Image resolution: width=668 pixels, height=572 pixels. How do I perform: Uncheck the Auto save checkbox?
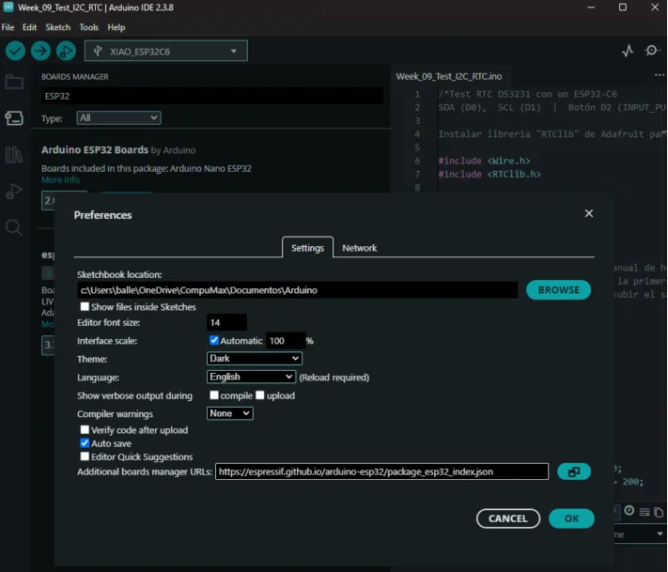point(85,443)
